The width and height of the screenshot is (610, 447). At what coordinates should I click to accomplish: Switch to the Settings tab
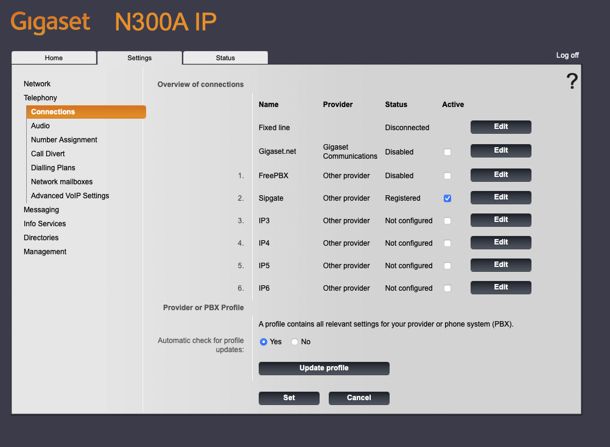tap(139, 58)
